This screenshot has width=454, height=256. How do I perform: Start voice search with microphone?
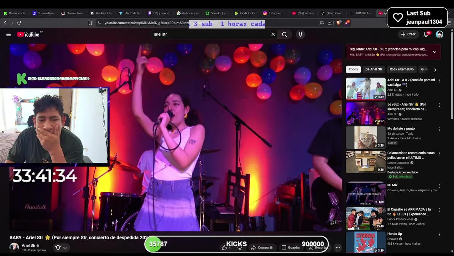pos(301,34)
